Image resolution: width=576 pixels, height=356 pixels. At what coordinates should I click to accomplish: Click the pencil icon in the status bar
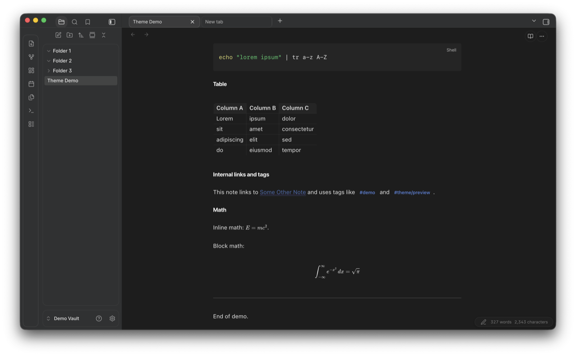pos(483,322)
